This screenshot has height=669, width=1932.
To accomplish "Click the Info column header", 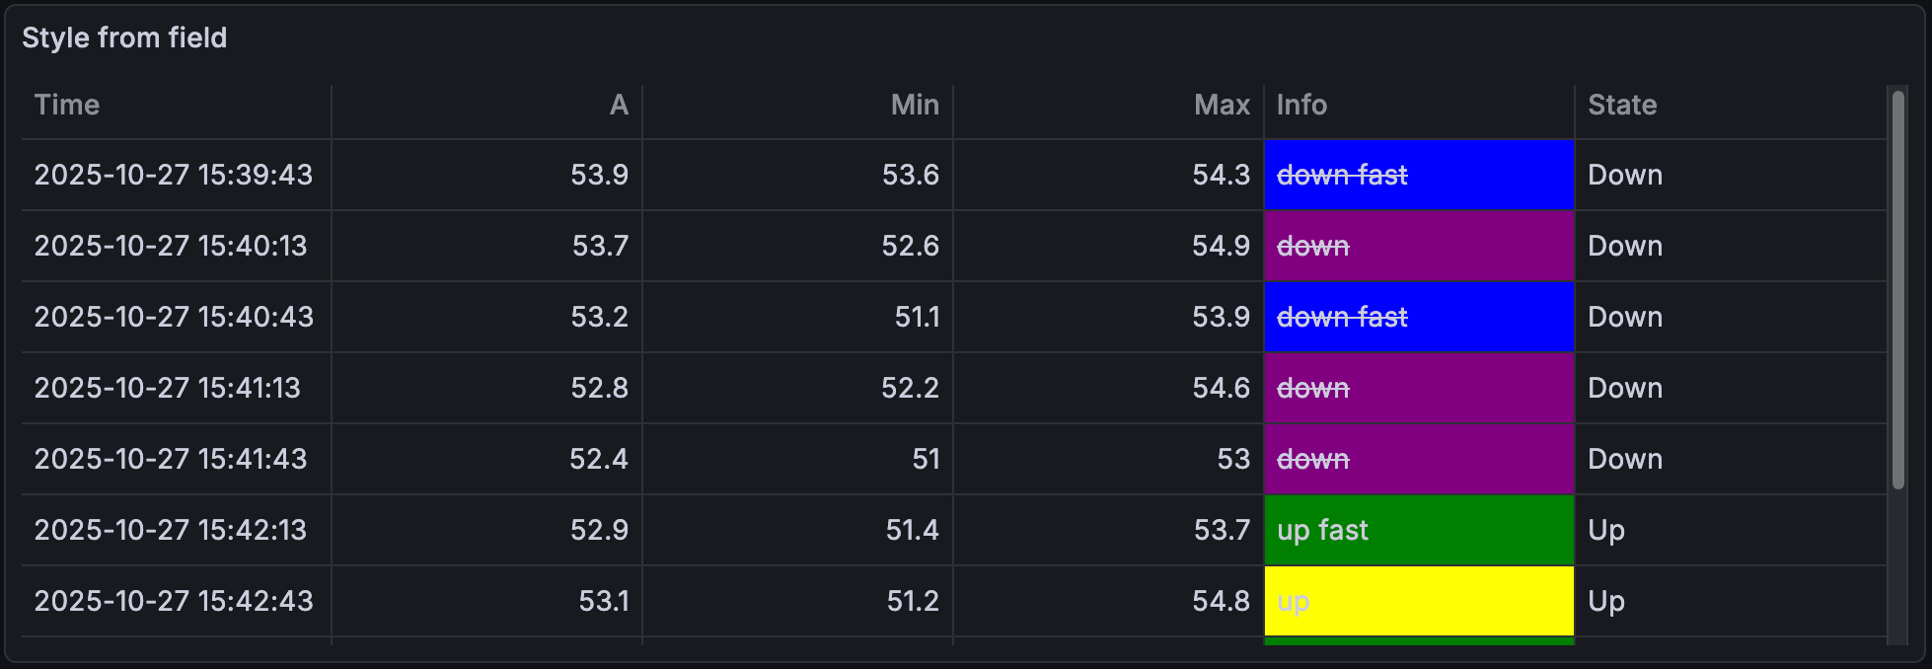I will click(x=1301, y=106).
